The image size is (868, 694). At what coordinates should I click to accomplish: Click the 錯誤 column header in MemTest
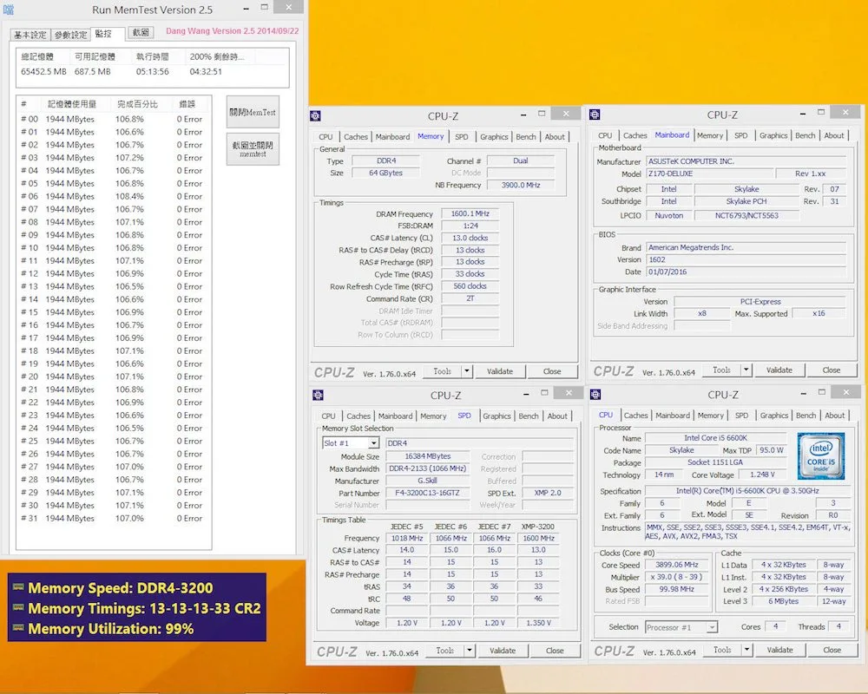pos(187,104)
